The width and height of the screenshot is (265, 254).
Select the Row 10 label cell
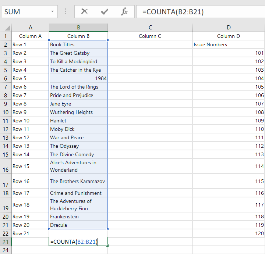(x=31, y=121)
